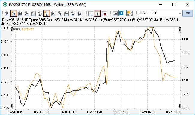Click the bottom-right axis down arrow
Viewport: 195px width, 115px height.
click(180, 106)
